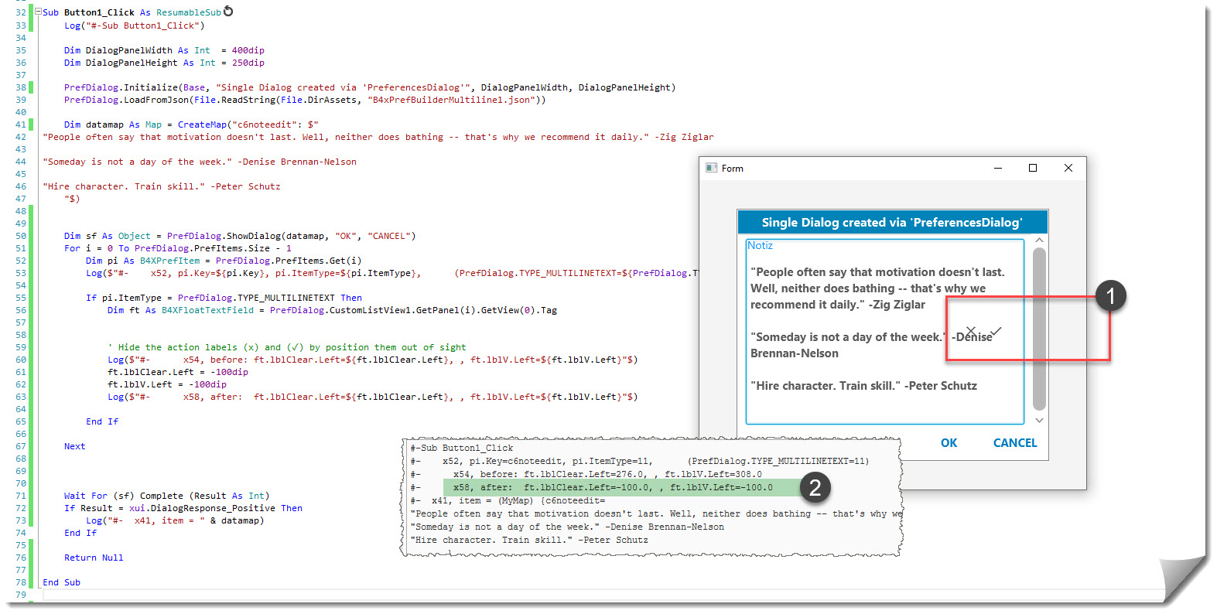Click the scrollbar up arrow in dialog
This screenshot has width=1217, height=614.
click(x=1039, y=240)
